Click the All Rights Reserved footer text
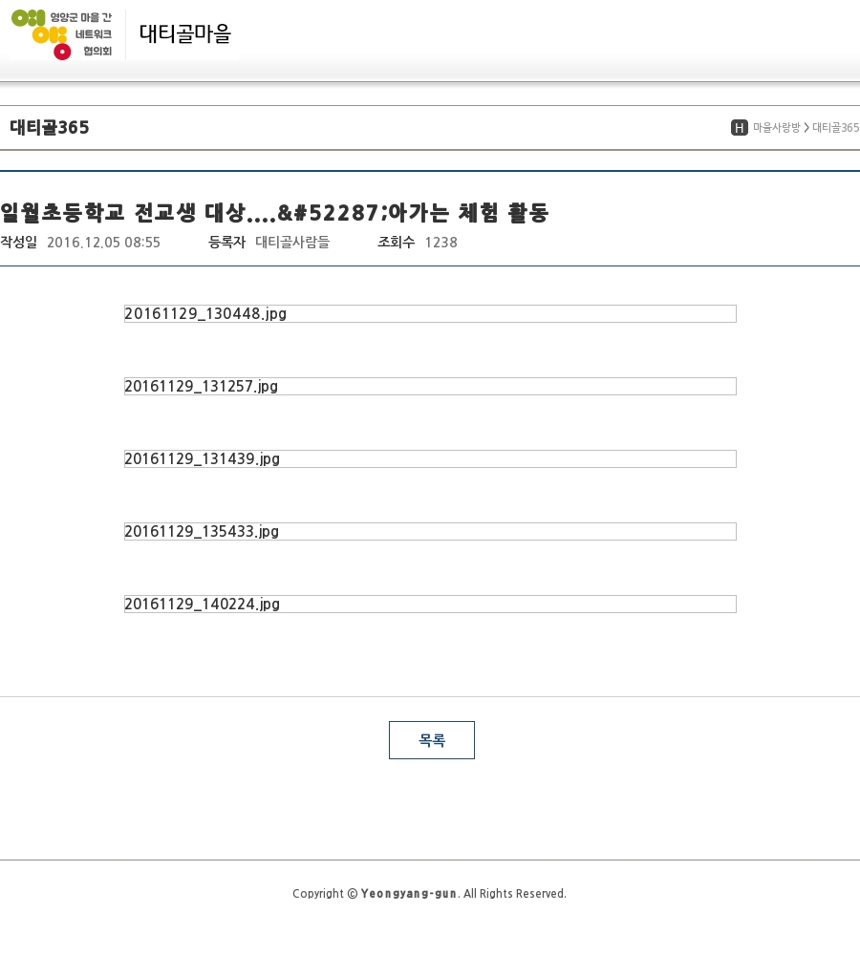The image size is (860, 956). coord(514,894)
